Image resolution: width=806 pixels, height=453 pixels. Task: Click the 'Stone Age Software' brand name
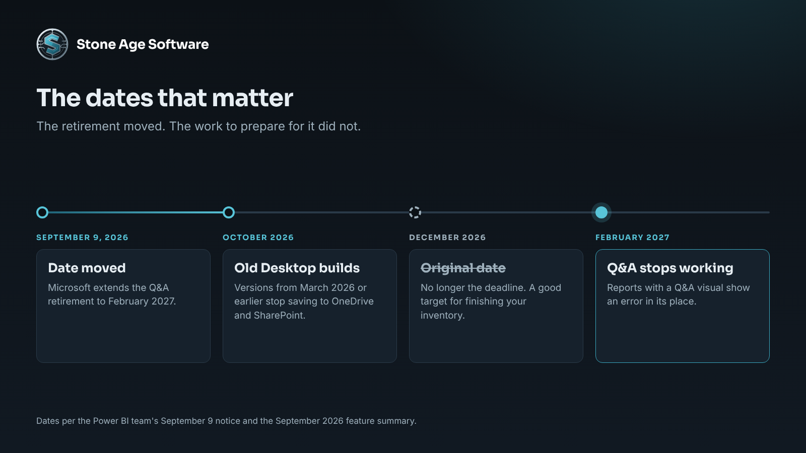pyautogui.click(x=143, y=44)
